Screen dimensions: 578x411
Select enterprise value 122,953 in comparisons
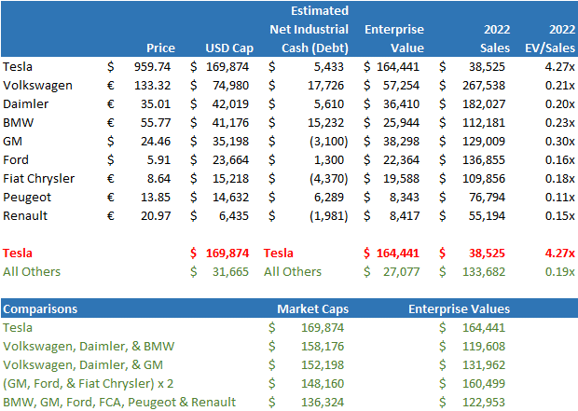tap(484, 403)
